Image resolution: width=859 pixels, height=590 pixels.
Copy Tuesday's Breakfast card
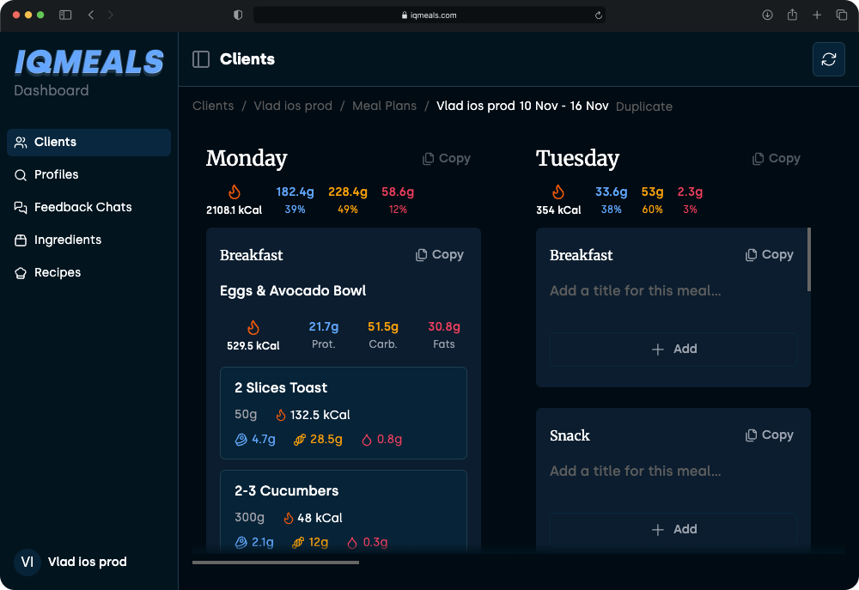(x=769, y=254)
